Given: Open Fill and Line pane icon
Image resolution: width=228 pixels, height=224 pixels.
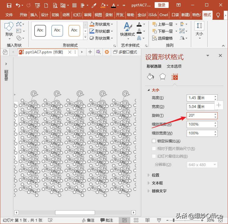Looking at the screenshot, I should 150,77.
